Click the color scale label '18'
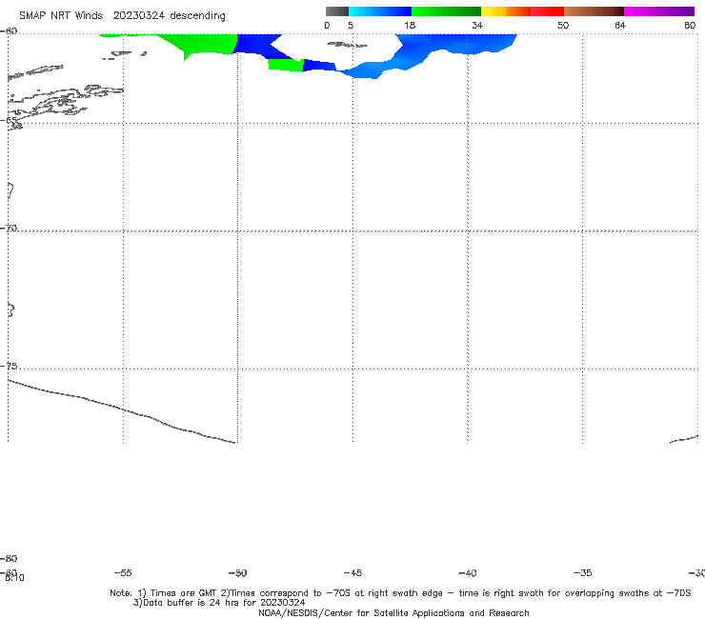The height and width of the screenshot is (619, 705). (410, 25)
